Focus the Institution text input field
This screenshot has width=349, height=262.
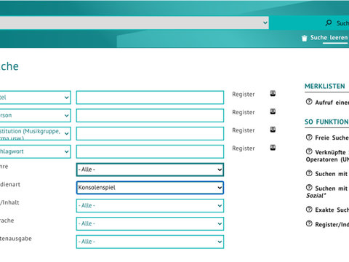tap(150, 133)
